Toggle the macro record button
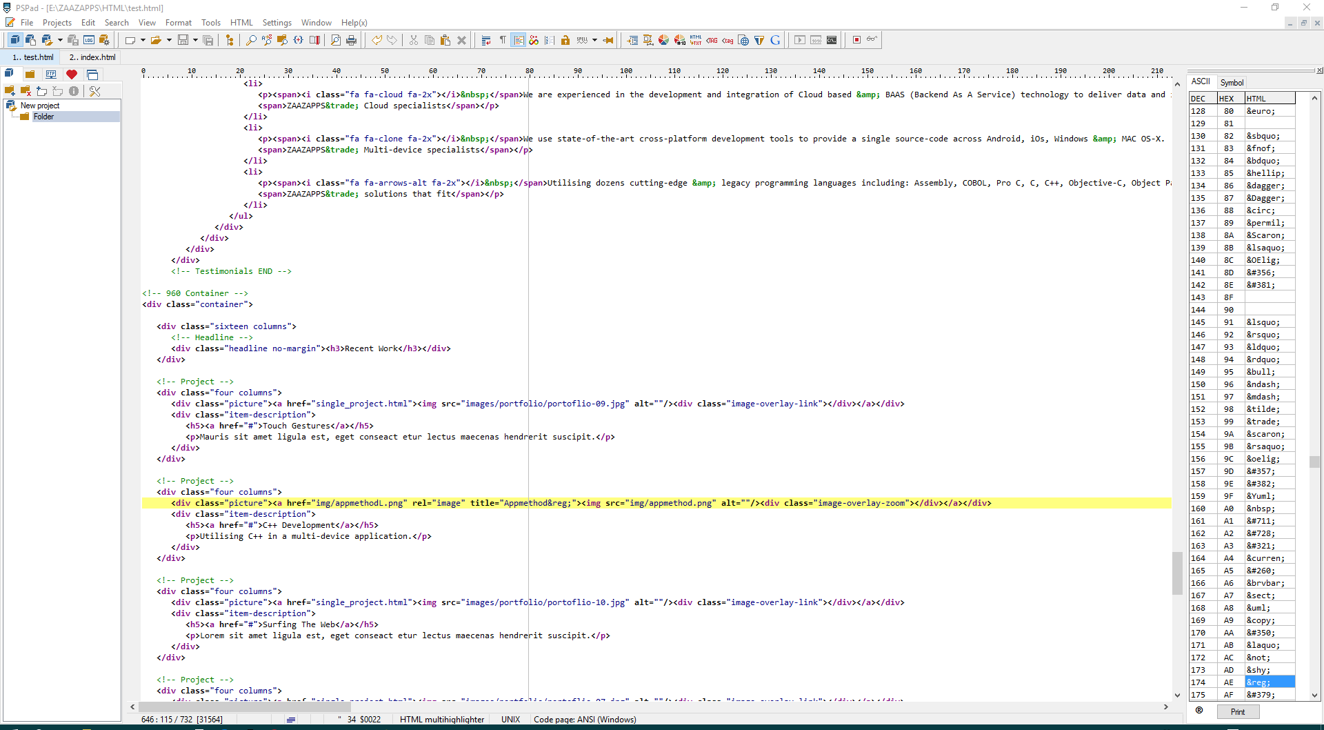Image resolution: width=1324 pixels, height=730 pixels. 856,40
